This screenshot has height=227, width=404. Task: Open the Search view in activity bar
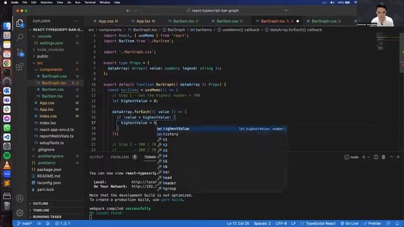pyautogui.click(x=20, y=37)
